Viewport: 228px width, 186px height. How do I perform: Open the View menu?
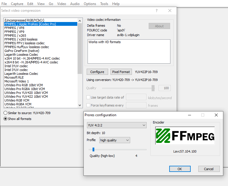tap(41, 4)
